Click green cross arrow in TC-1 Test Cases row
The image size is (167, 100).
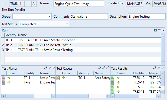[64, 78]
